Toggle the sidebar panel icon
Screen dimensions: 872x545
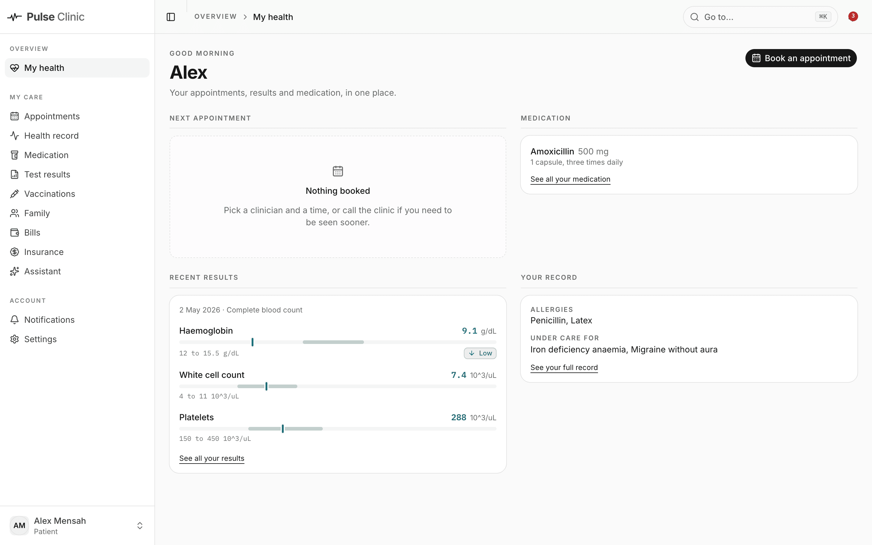[171, 17]
